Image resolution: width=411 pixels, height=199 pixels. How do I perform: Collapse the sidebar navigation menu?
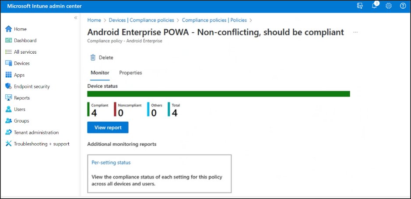pyautogui.click(x=76, y=18)
